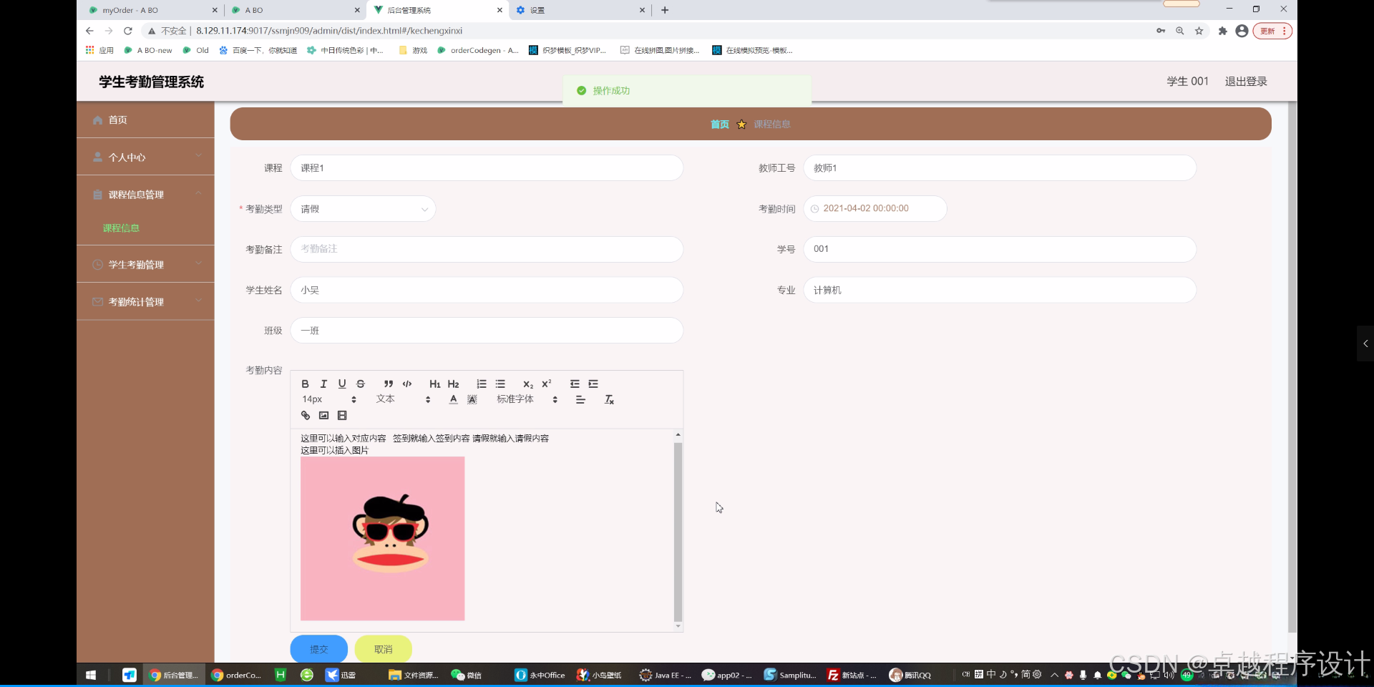Screen dimensions: 1374x687
Task: Toggle subscript formatting in the editor
Action: pyautogui.click(x=527, y=384)
